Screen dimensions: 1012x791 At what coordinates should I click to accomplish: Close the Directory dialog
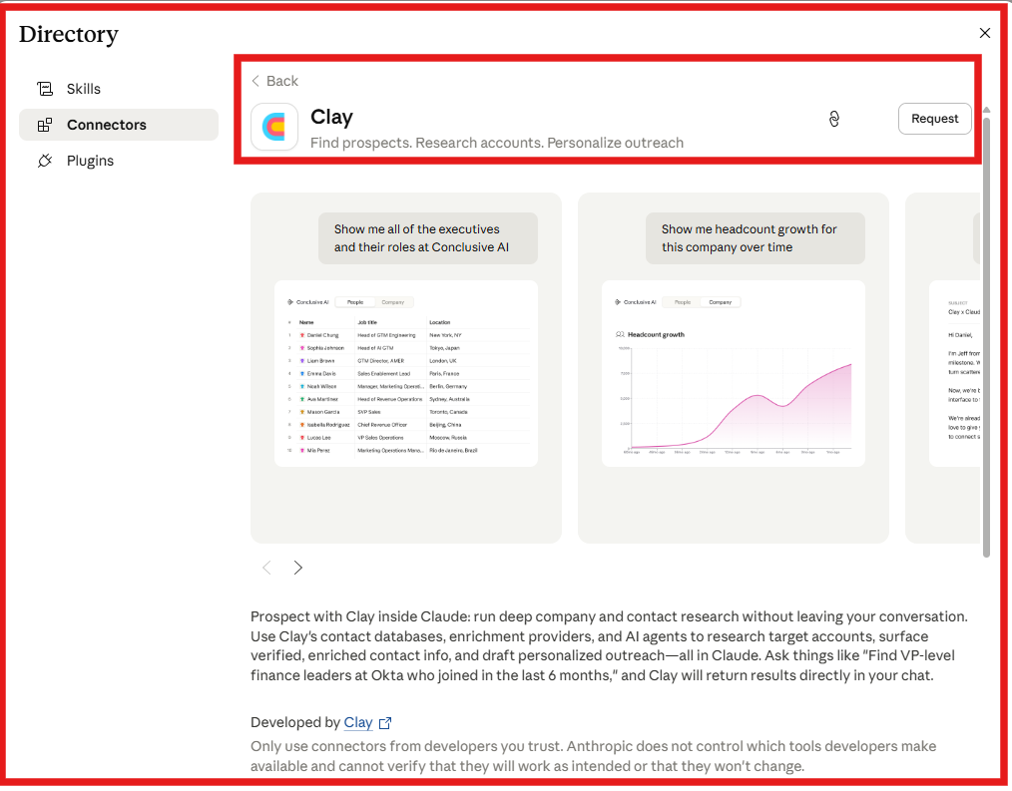point(984,33)
